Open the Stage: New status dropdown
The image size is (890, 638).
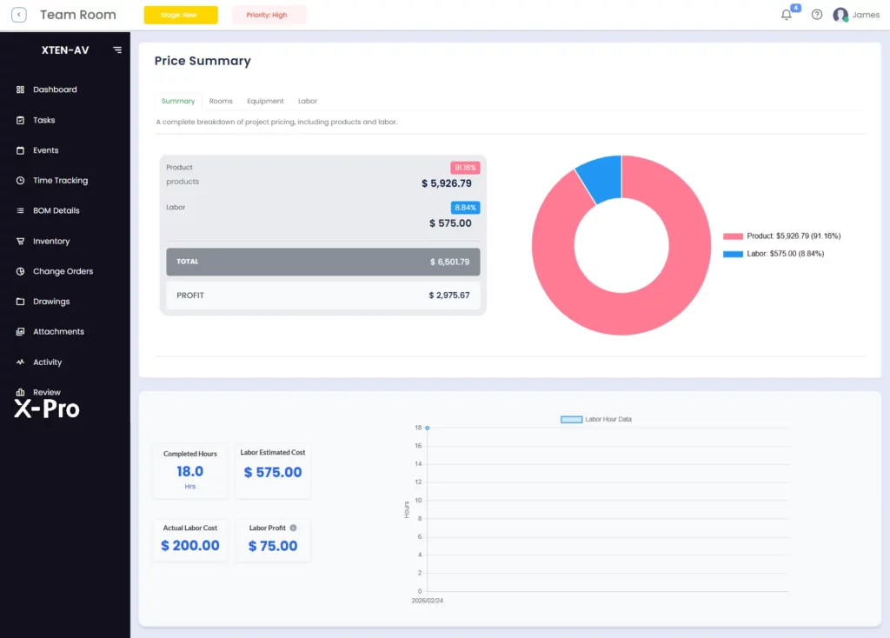tap(181, 15)
